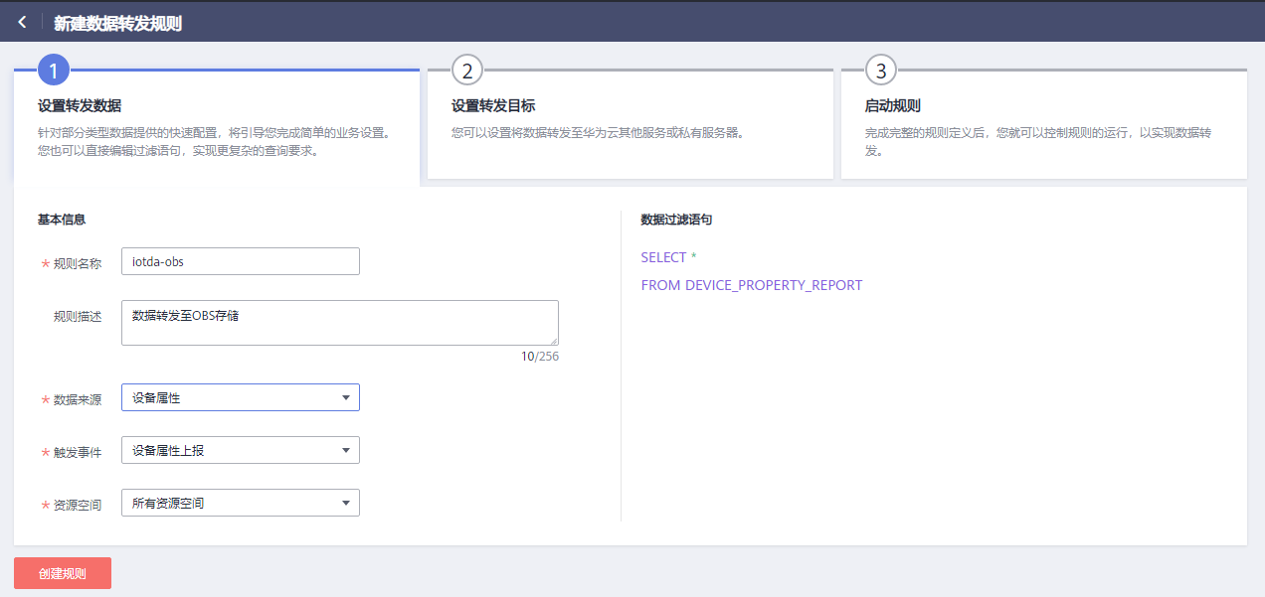
Task: Click the 规则描述 text area
Action: coord(339,323)
